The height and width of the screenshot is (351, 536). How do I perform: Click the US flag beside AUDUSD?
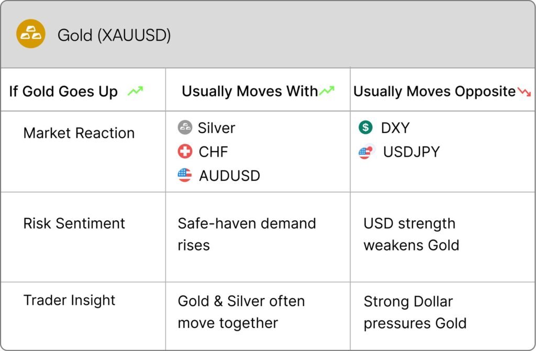[x=185, y=175]
